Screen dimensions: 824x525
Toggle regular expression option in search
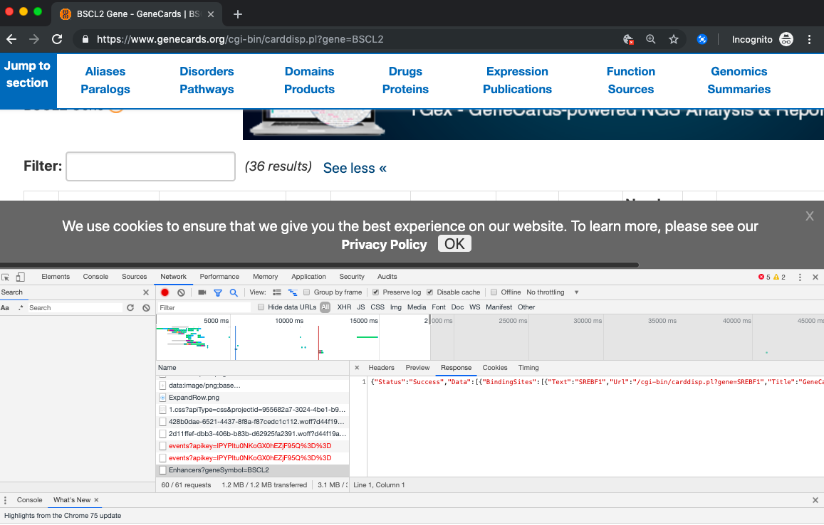click(21, 308)
